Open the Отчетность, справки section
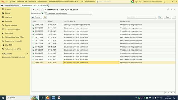This screenshot has height=100, width=178. pos(13,29)
